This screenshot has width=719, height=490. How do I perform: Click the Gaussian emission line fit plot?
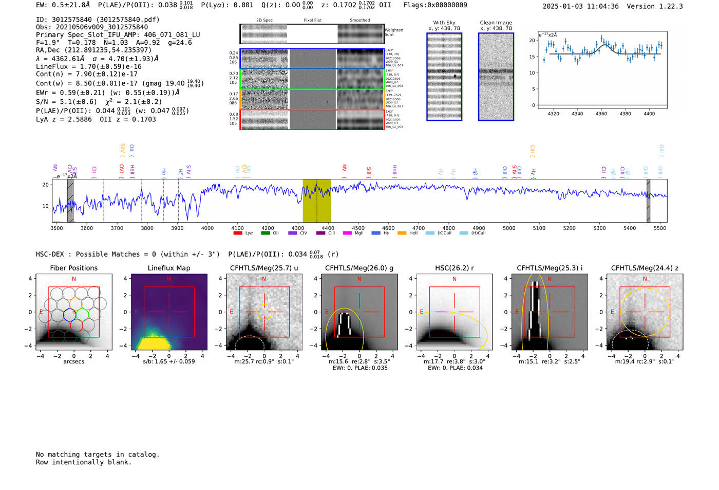click(x=602, y=70)
